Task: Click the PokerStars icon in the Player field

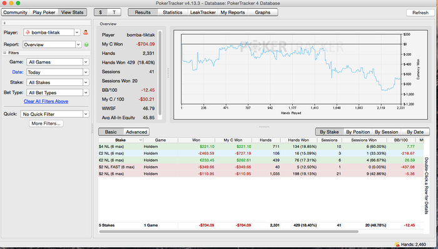Action: (x=28, y=32)
